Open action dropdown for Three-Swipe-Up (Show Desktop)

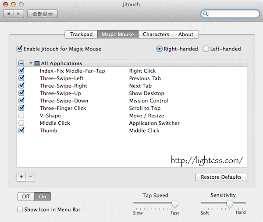(x=146, y=93)
